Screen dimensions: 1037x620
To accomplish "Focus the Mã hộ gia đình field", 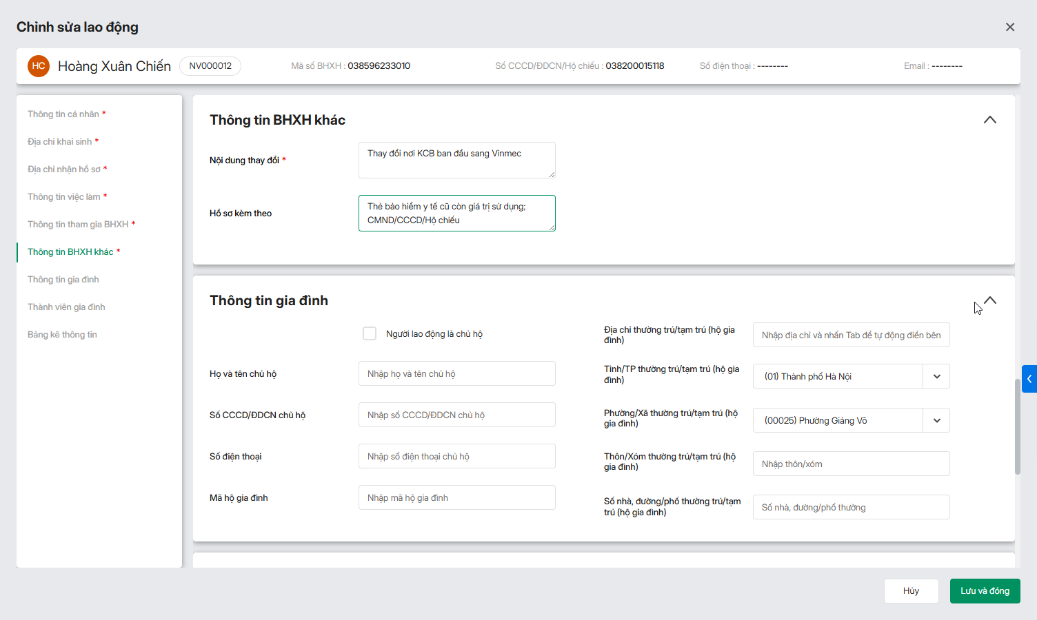I will click(456, 497).
